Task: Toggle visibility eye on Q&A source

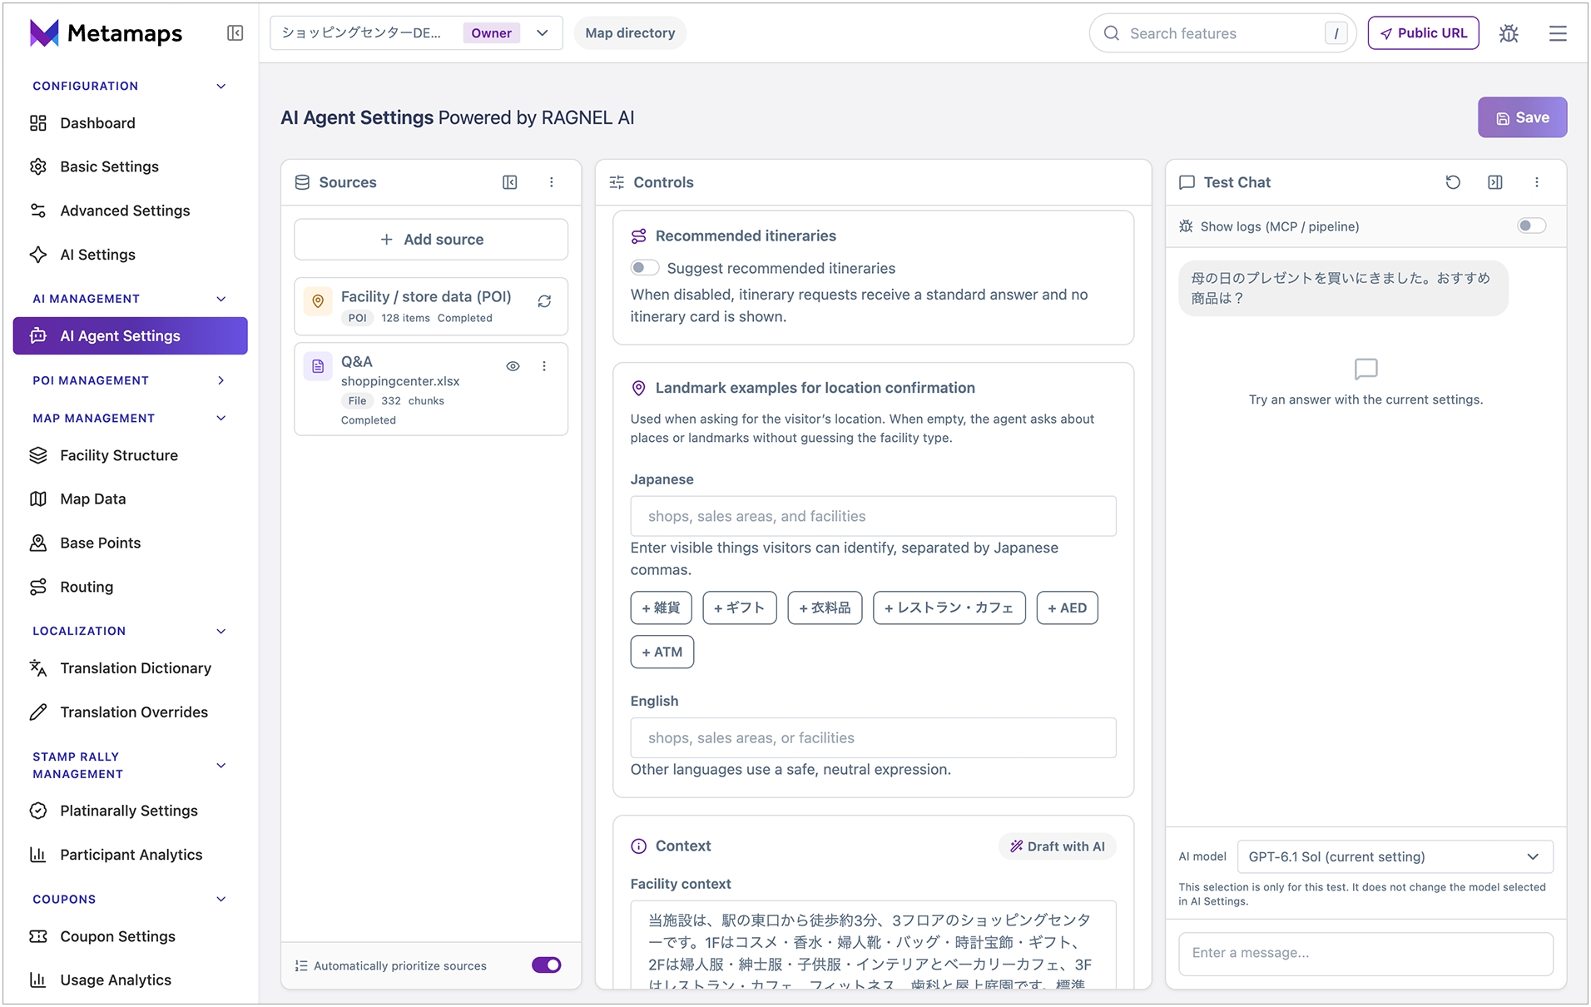Action: click(513, 366)
